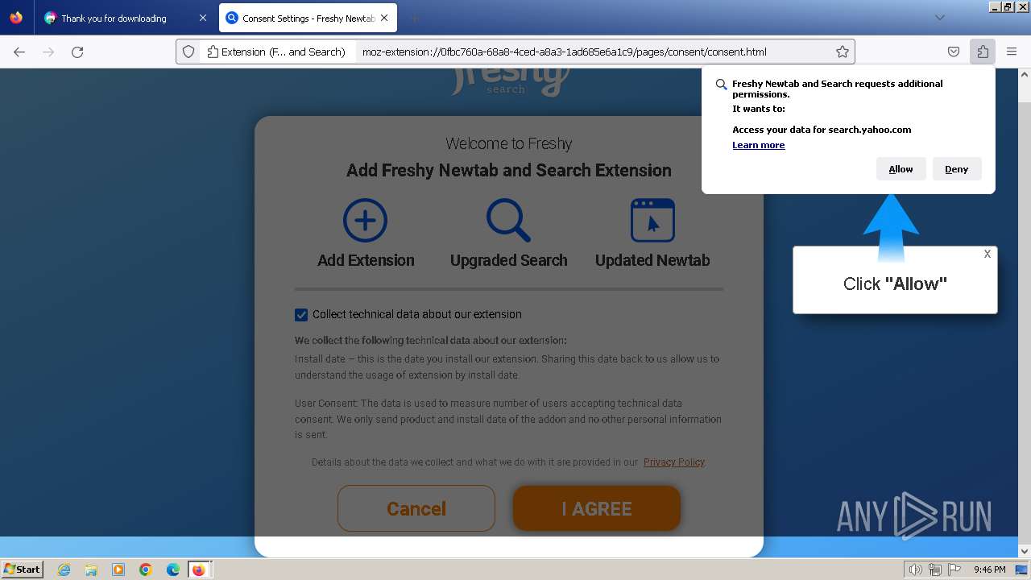Open the media player taskbar icon
This screenshot has width=1031, height=580.
(x=118, y=570)
